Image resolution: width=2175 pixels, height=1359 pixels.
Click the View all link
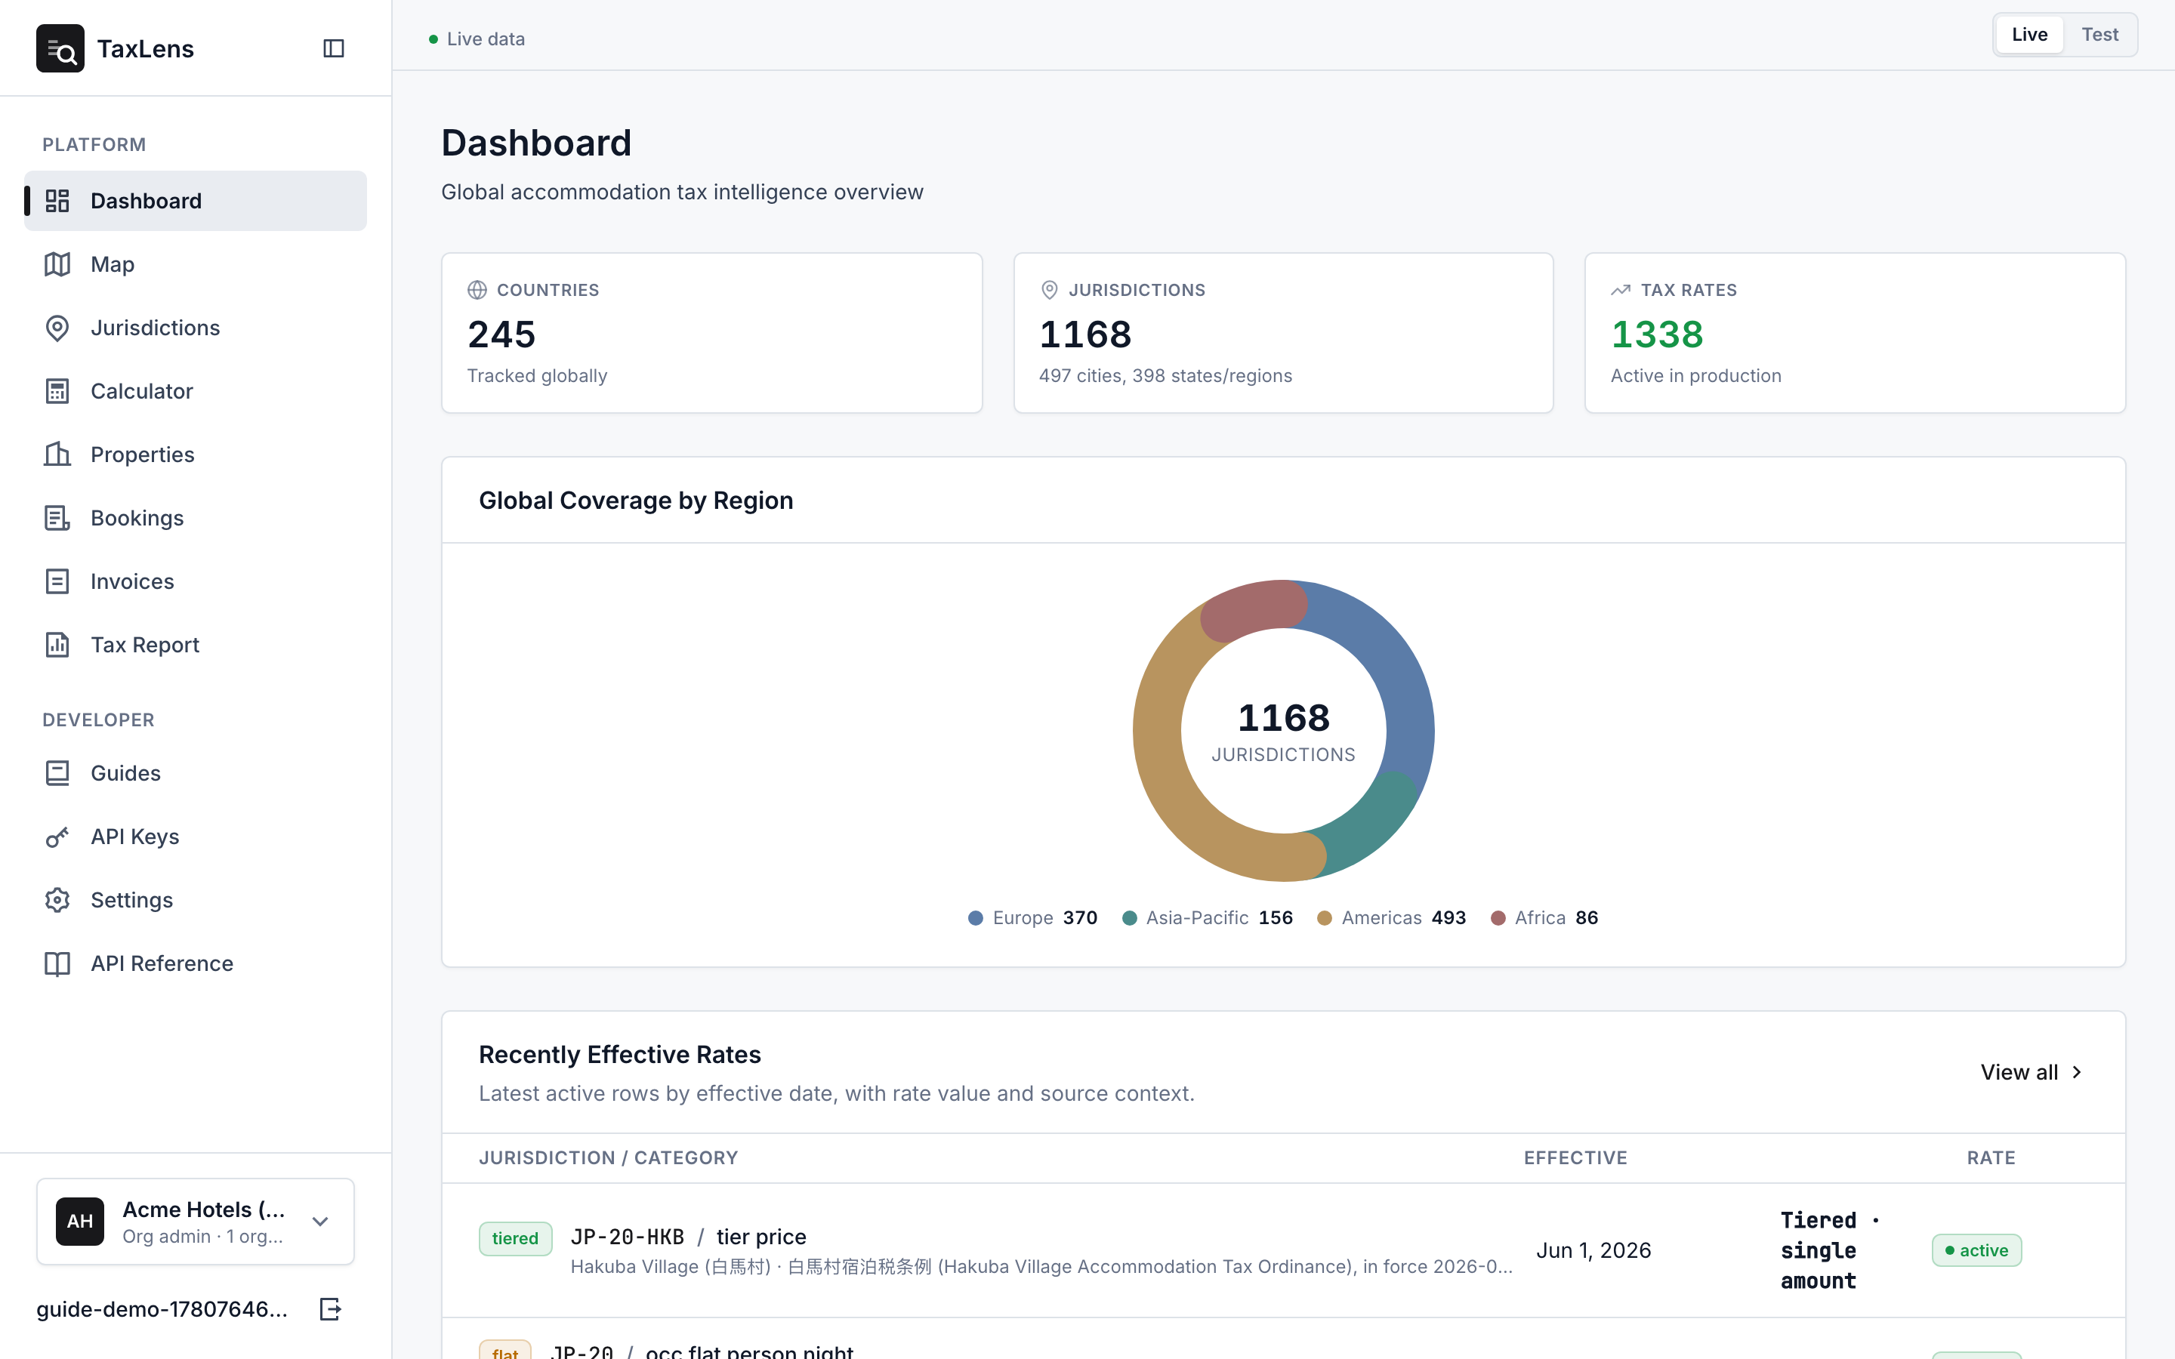(2032, 1072)
